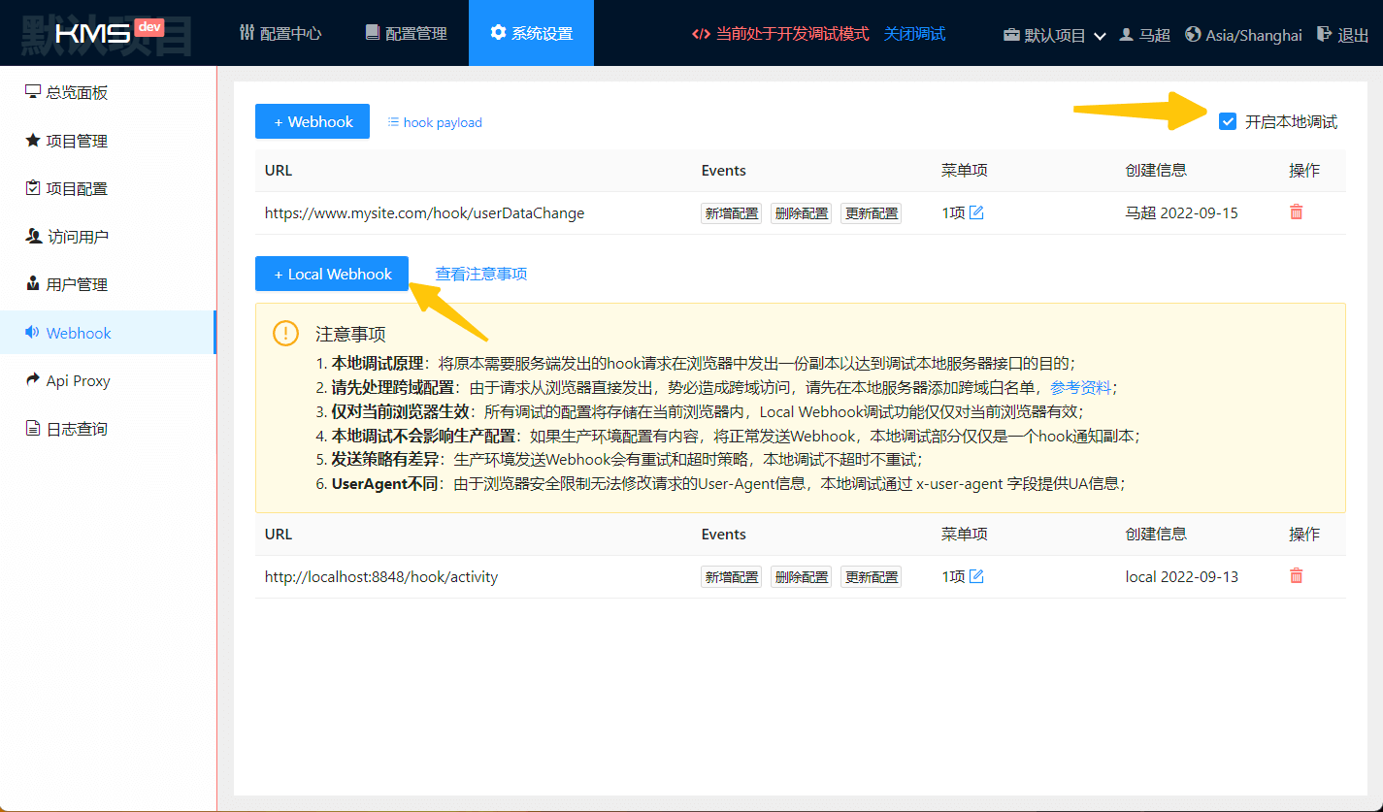Screen dimensions: 1383x812
Task: Click 关闭调试 to exit debug mode
Action: (914, 33)
